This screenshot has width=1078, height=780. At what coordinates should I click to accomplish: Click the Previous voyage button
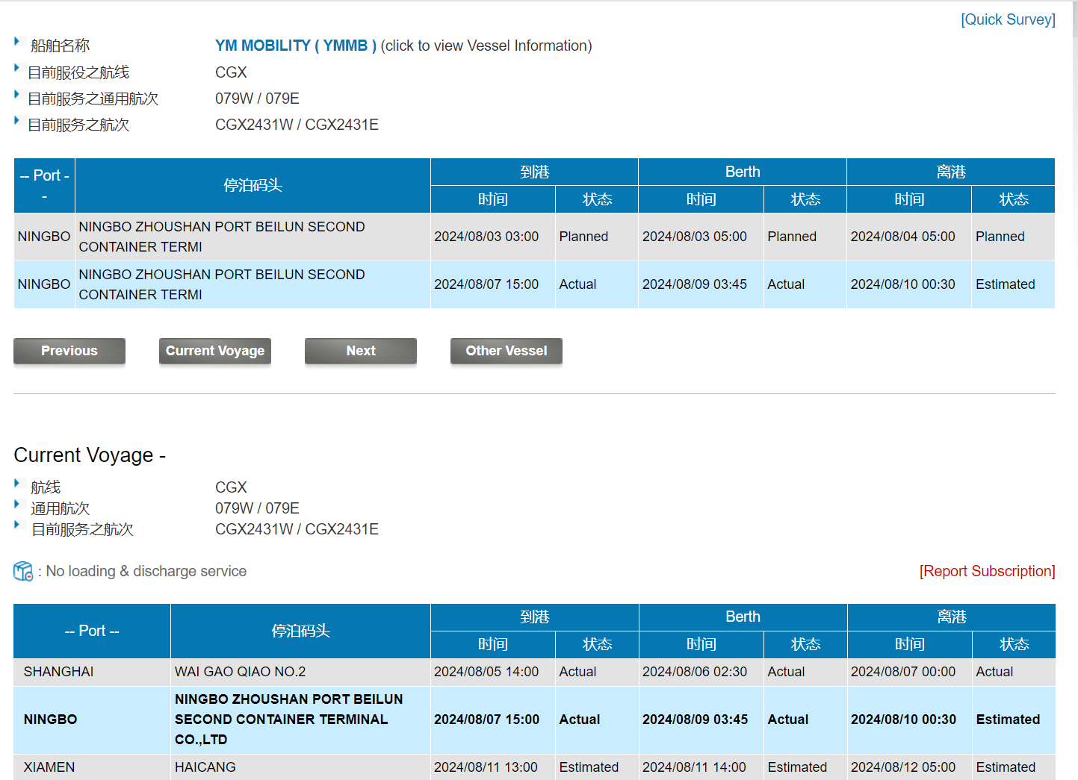coord(69,351)
